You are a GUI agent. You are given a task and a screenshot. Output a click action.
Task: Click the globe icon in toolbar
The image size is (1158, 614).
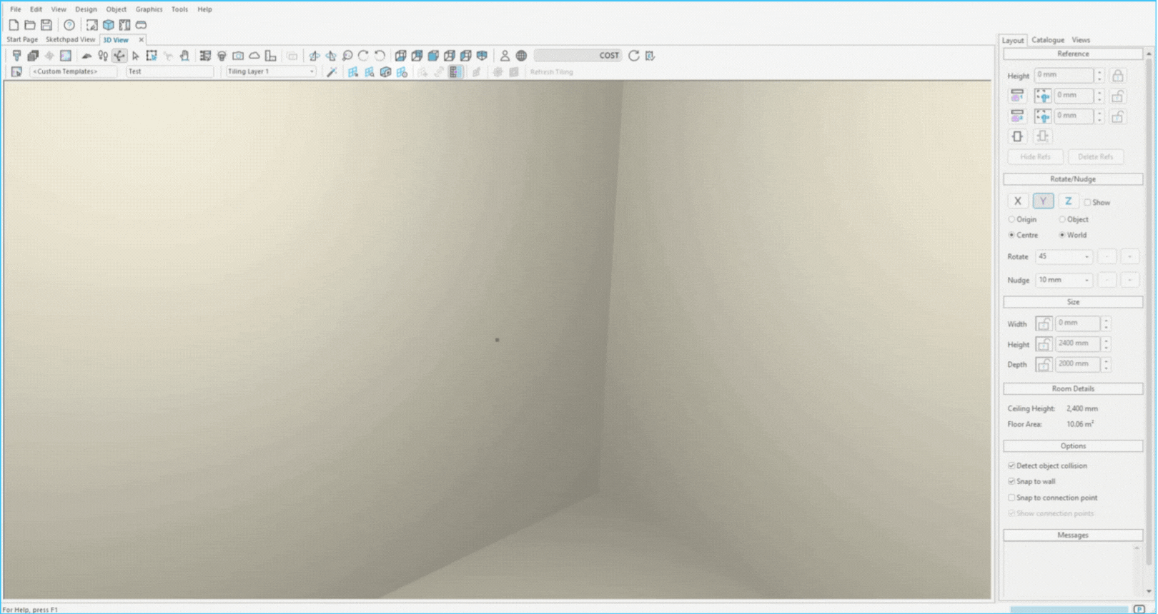pos(521,56)
